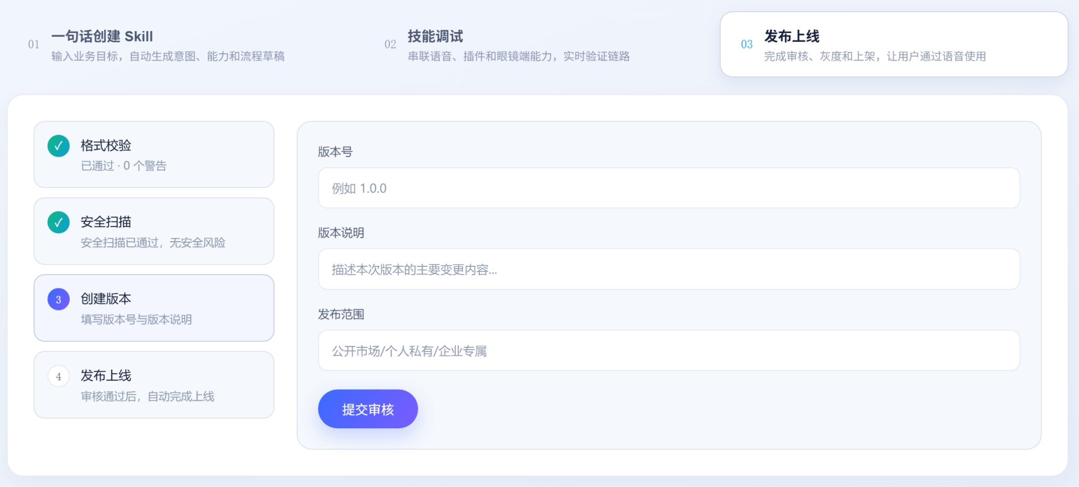Click the 提交审核 button
The image size is (1079, 487).
click(x=368, y=409)
